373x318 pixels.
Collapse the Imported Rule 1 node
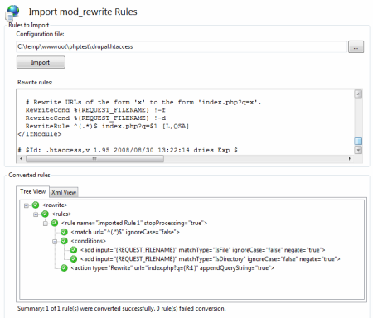click(46, 224)
